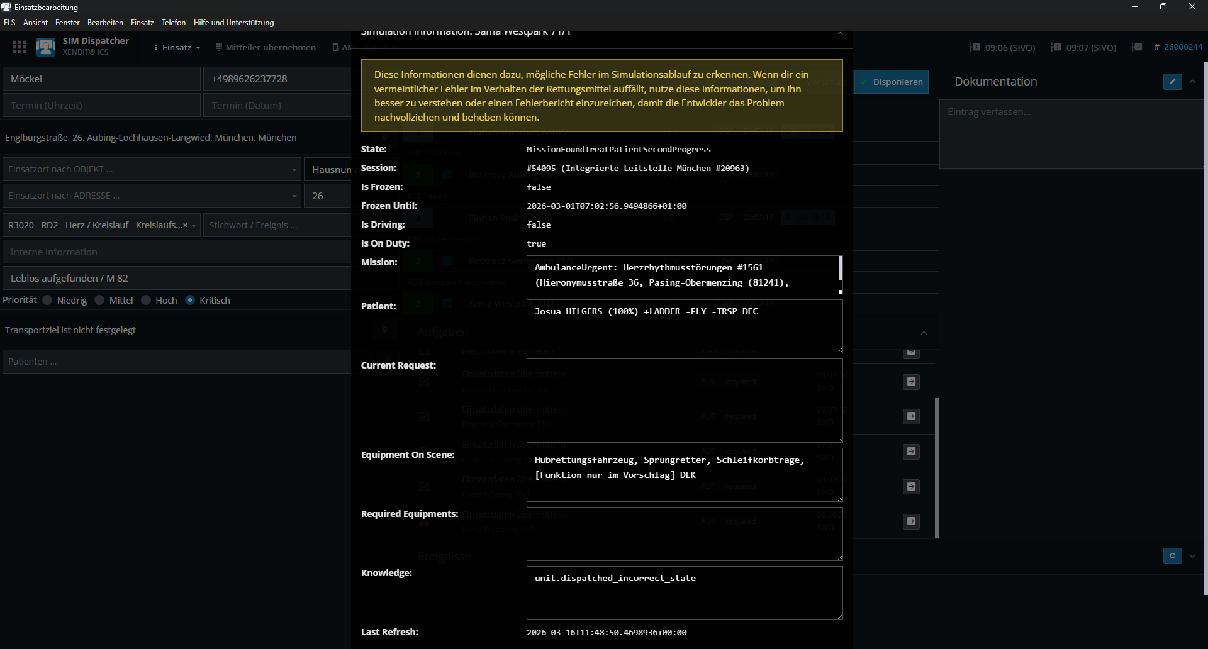Image resolution: width=1208 pixels, height=649 pixels.
Task: Open the app grid launcher icon
Action: [x=20, y=47]
